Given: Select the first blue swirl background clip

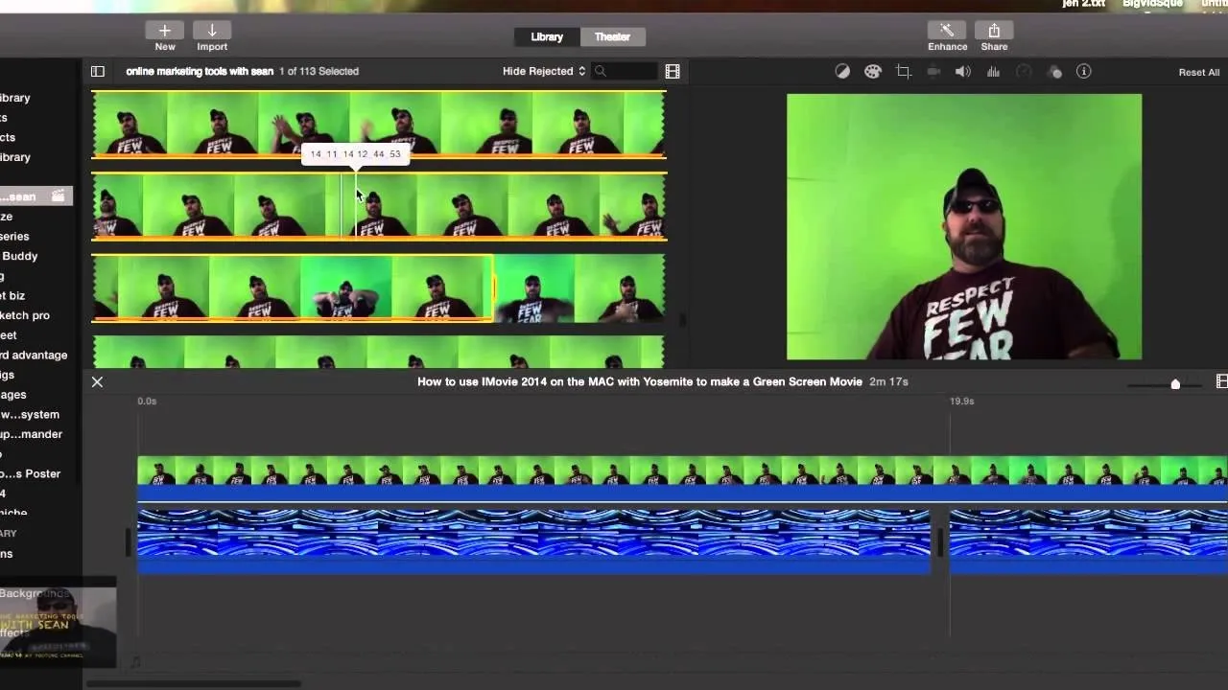Looking at the screenshot, I should click(533, 541).
